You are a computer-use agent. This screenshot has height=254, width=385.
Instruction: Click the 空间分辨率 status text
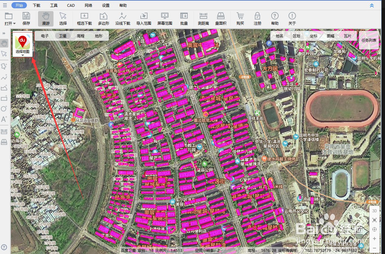(x=207, y=250)
